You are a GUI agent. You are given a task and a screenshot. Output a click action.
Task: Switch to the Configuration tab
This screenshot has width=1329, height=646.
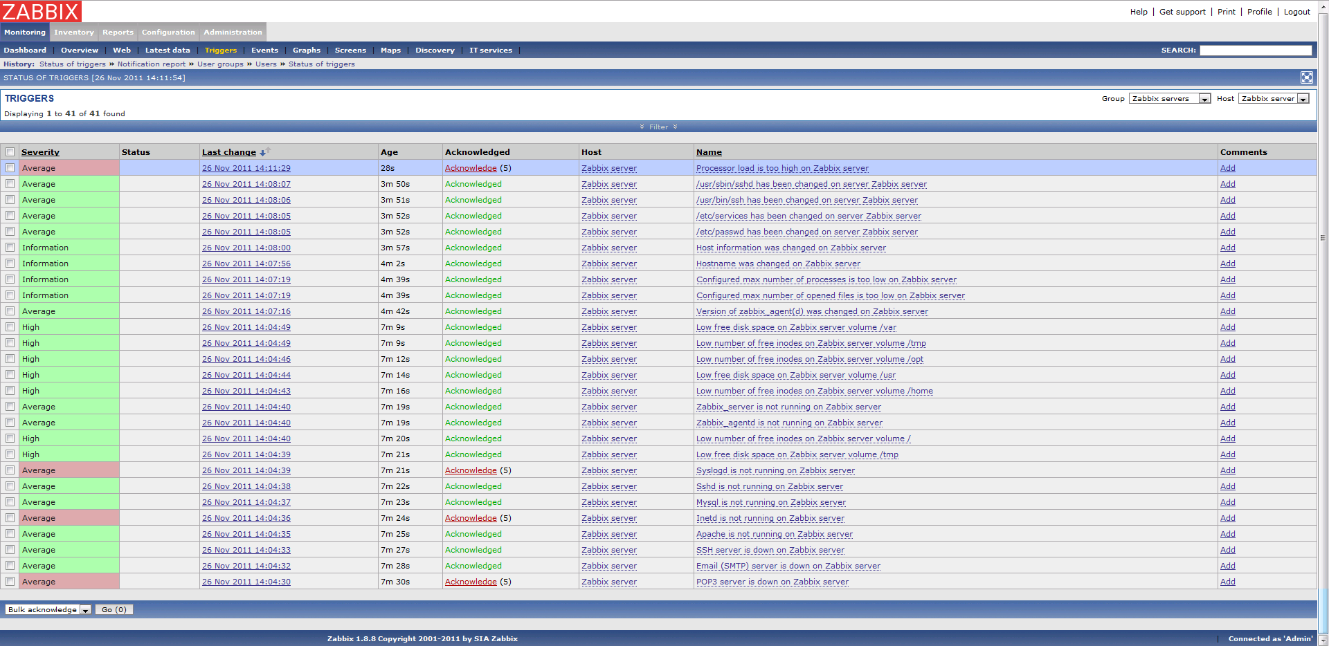tap(168, 33)
